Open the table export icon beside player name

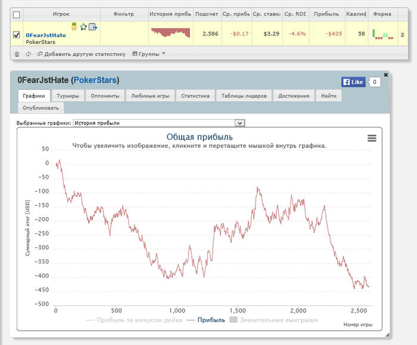(x=93, y=27)
